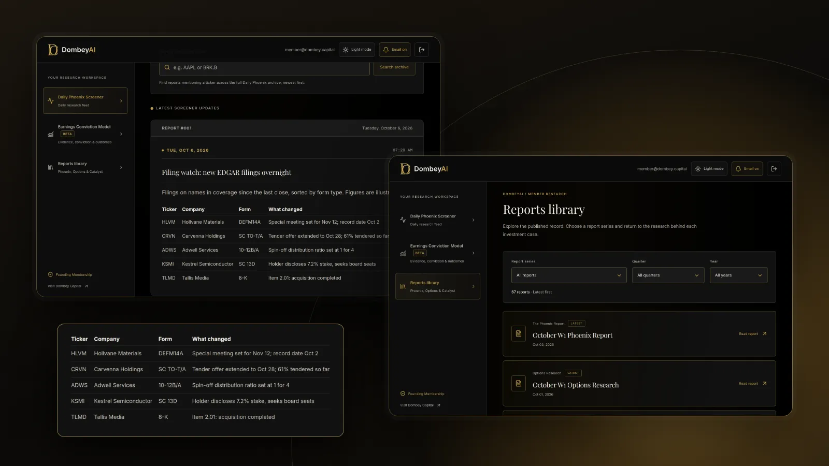Click the "October W1 Options Research" title
Image resolution: width=829 pixels, height=466 pixels.
576,385
